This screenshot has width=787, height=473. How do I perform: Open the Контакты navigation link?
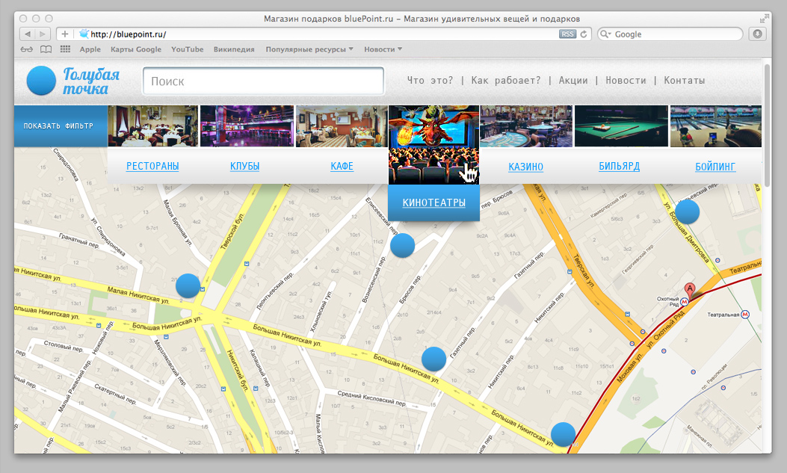point(684,81)
